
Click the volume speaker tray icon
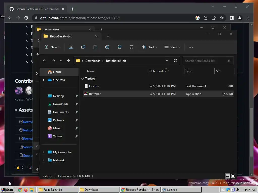pos(238,190)
